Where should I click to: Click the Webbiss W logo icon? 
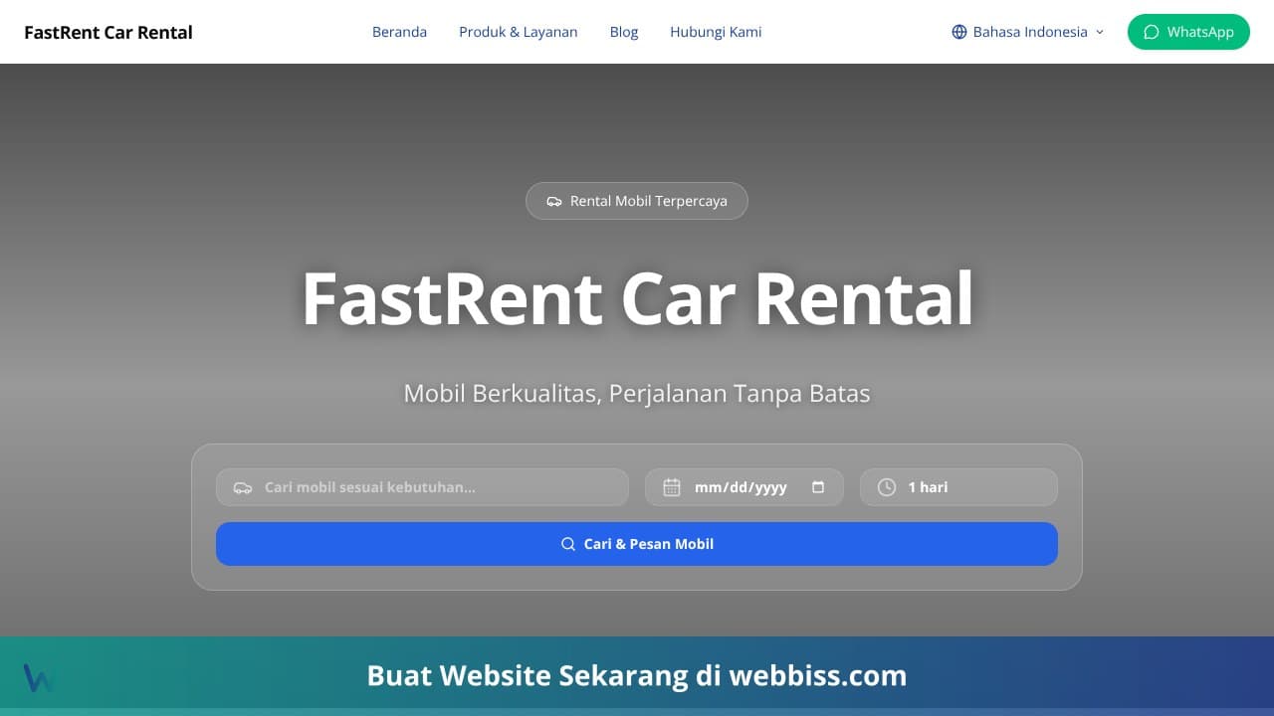click(x=39, y=677)
